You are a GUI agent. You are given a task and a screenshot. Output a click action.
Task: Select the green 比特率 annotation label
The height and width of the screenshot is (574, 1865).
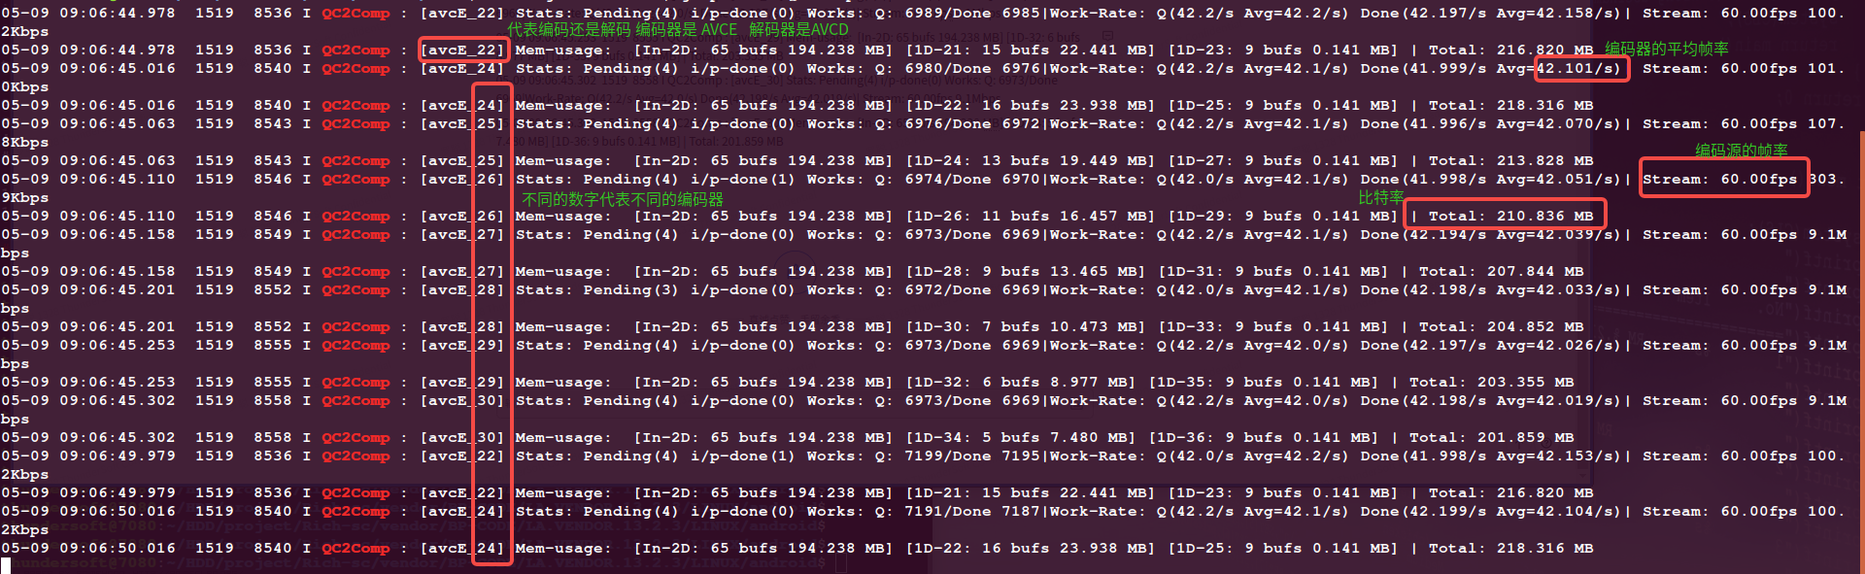click(x=1381, y=197)
